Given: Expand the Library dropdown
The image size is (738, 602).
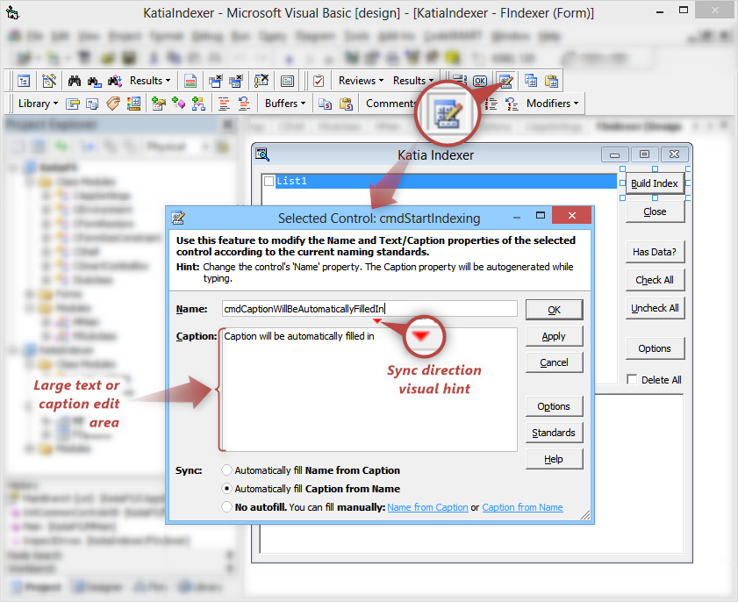Looking at the screenshot, I should click(x=38, y=104).
